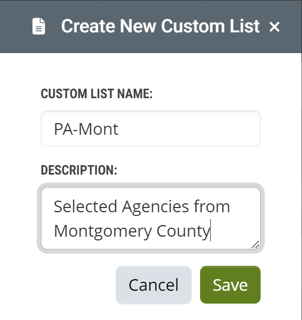This screenshot has height=320, width=302.
Task: Cancel creating the custom list
Action: [153, 284]
